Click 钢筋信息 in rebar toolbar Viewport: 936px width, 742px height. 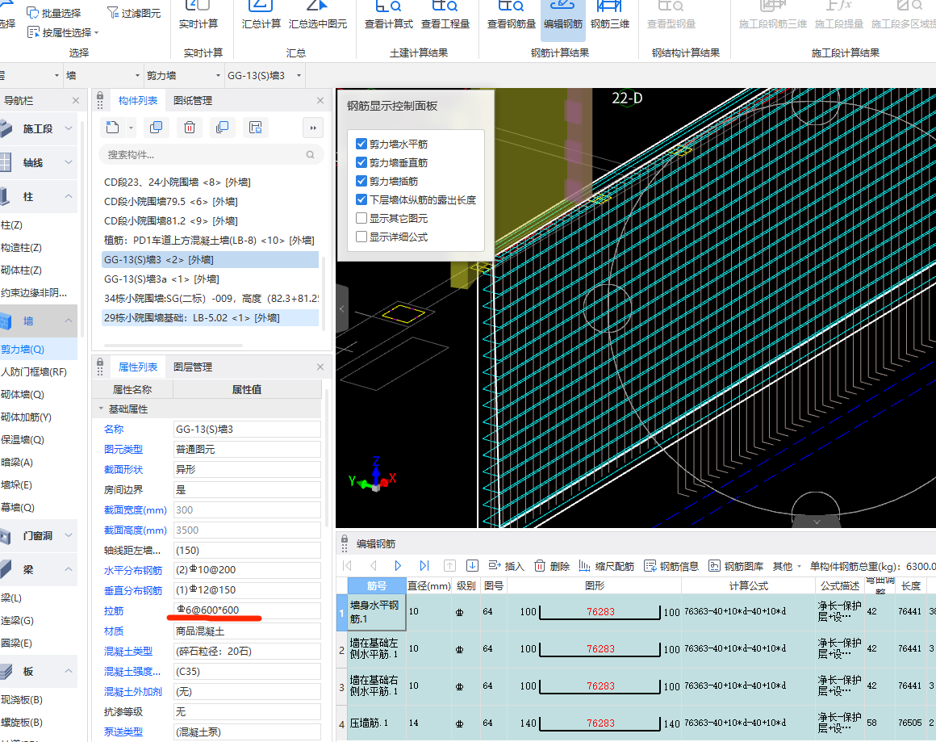point(671,566)
